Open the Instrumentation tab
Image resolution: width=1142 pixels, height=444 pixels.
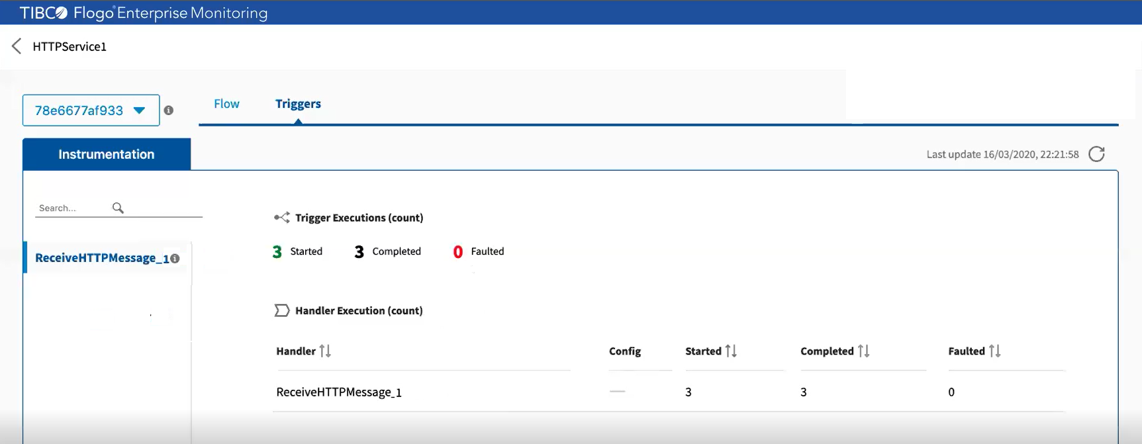point(107,154)
